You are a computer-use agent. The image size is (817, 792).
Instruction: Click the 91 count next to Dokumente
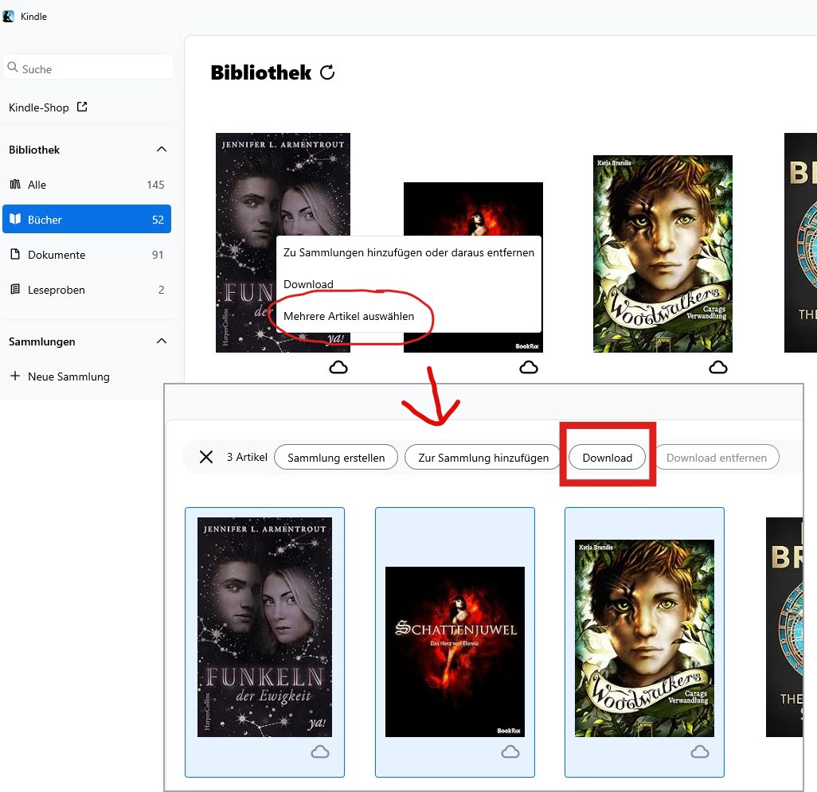tap(158, 255)
